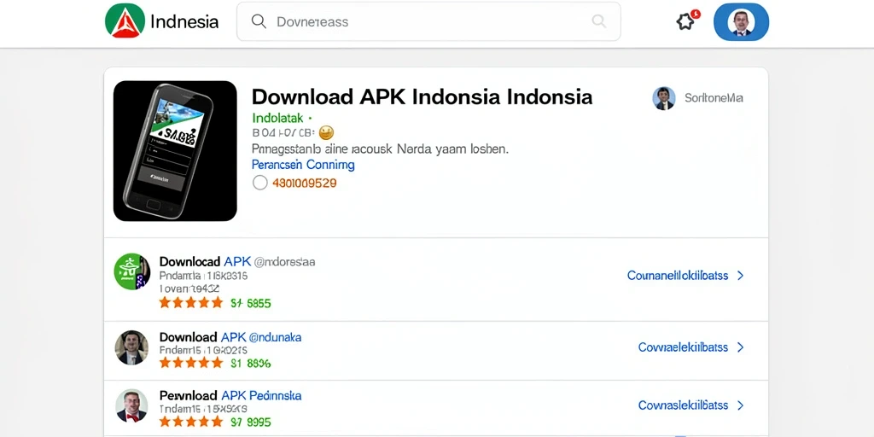Click the orange number 4801009529
This screenshot has height=437, width=874.
(305, 183)
